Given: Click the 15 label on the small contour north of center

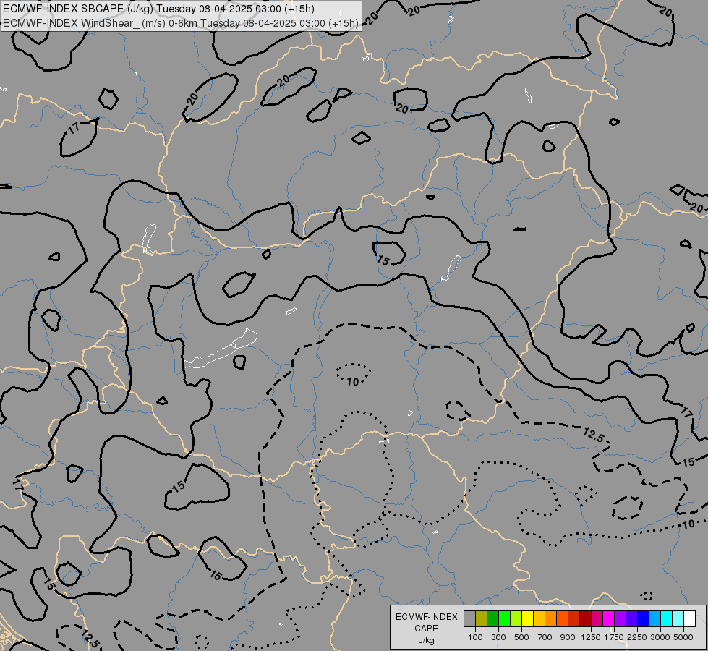Looking at the screenshot, I should point(383,260).
